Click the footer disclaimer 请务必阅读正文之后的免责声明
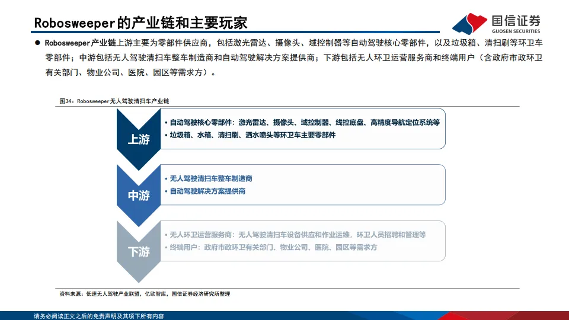 tap(99, 316)
